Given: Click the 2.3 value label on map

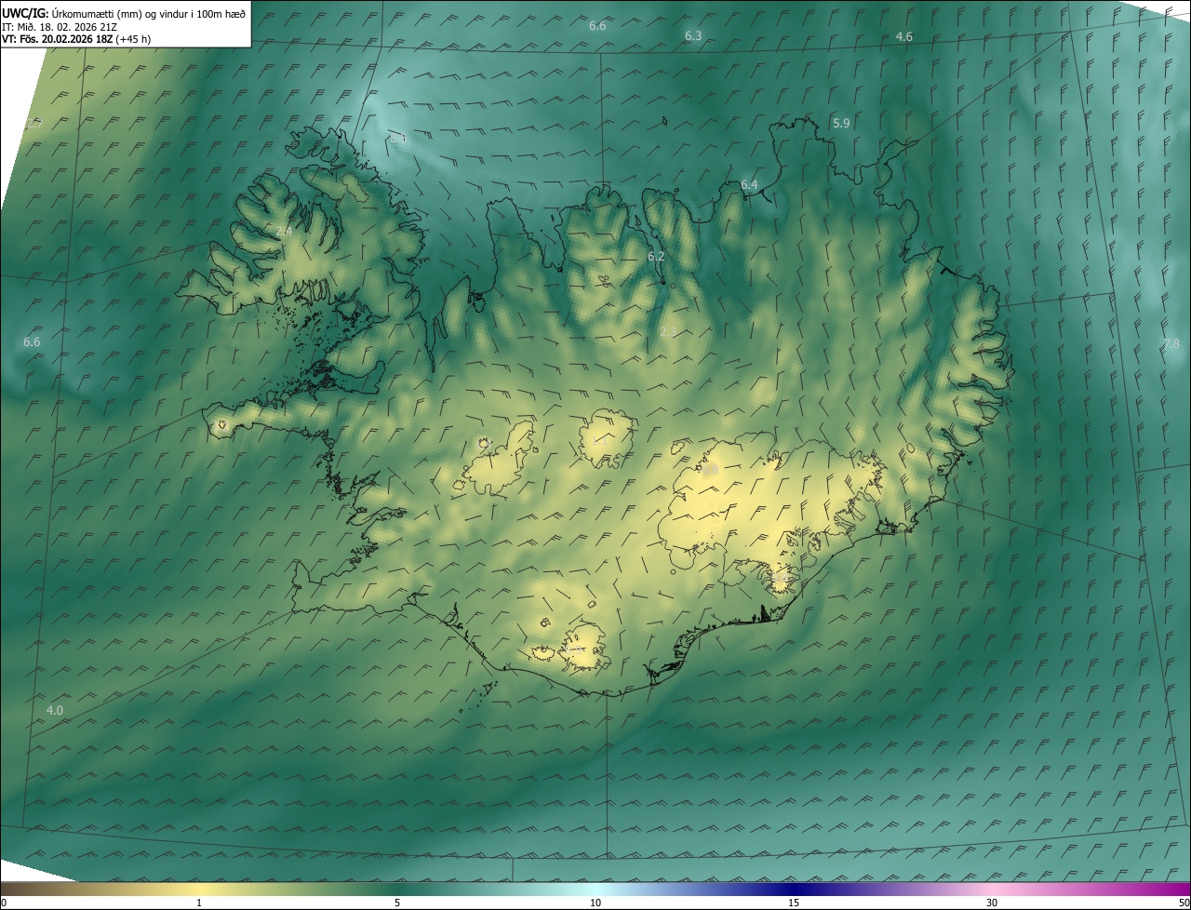Looking at the screenshot, I should [668, 331].
